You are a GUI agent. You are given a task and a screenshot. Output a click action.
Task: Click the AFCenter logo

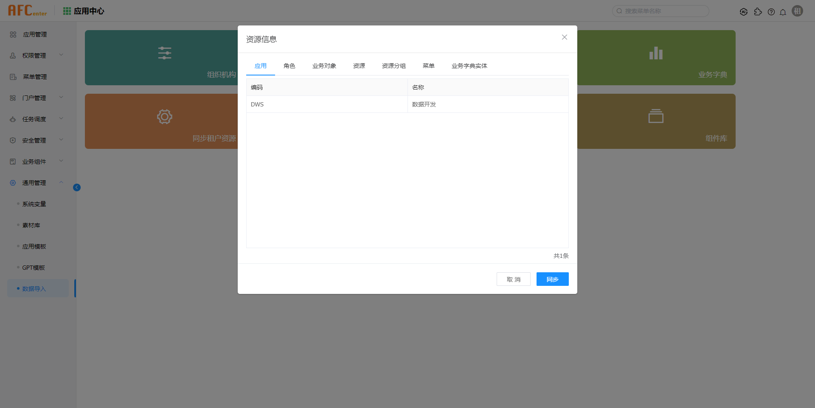tap(28, 11)
